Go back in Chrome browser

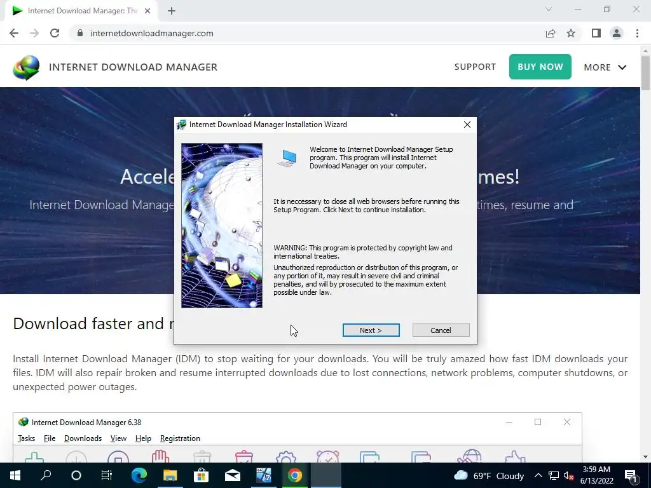14,33
